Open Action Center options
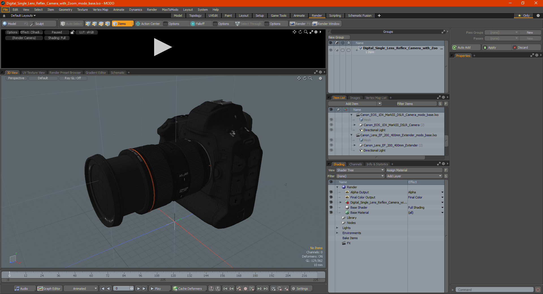543x294 pixels. [148, 24]
